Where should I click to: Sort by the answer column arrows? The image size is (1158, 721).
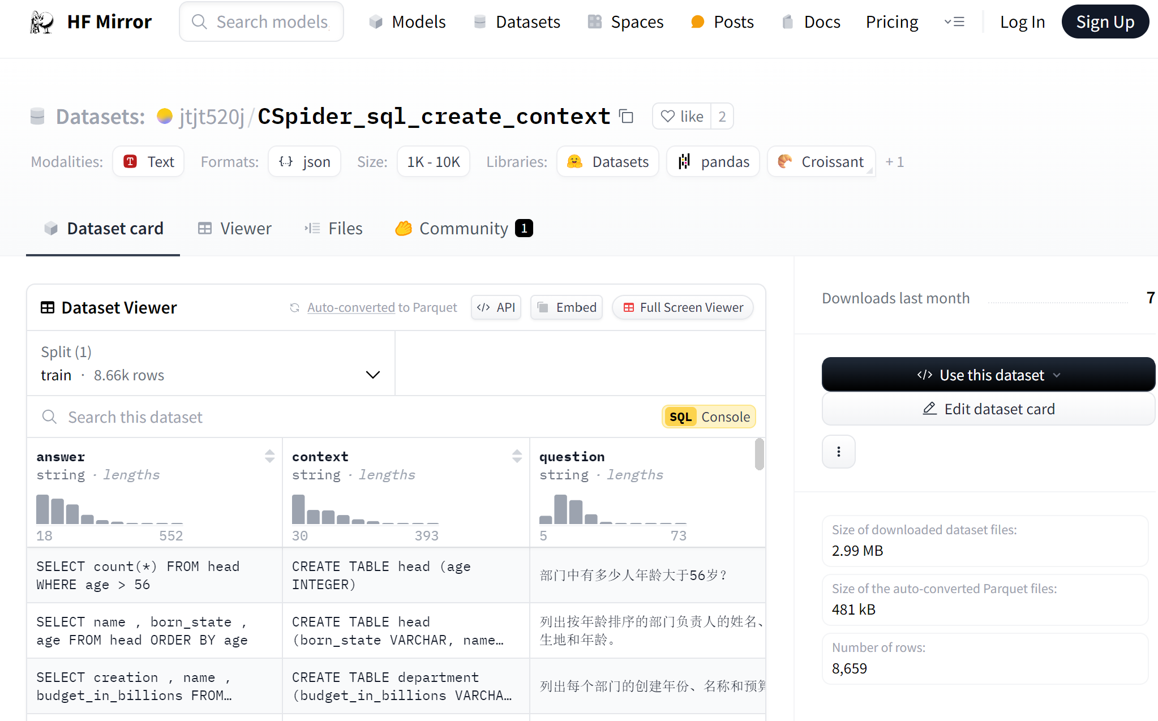269,456
